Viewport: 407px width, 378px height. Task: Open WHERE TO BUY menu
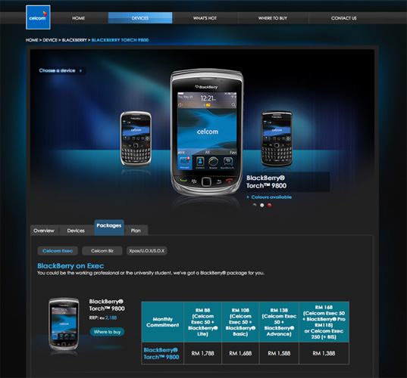(273, 18)
